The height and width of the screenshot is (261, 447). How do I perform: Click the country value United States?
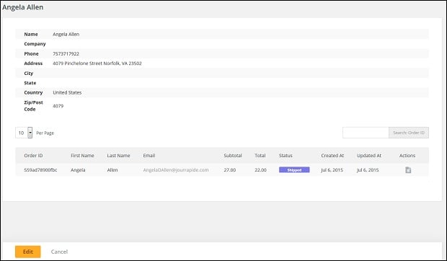tap(67, 92)
